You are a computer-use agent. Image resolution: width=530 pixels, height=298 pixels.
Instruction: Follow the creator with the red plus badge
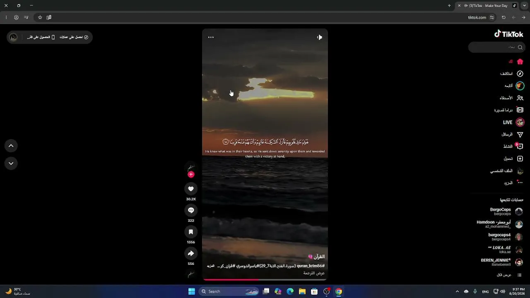pos(191,174)
